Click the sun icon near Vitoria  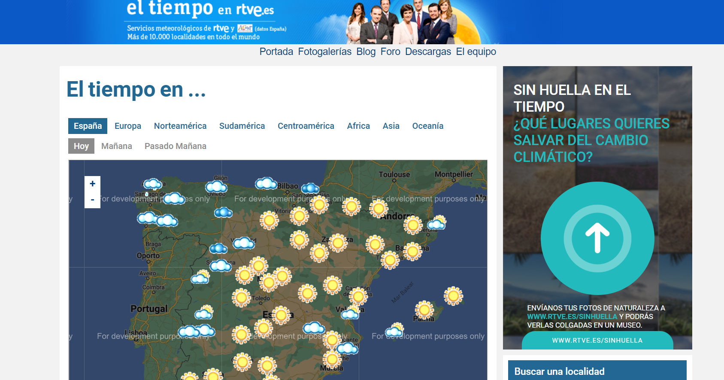tap(299, 216)
